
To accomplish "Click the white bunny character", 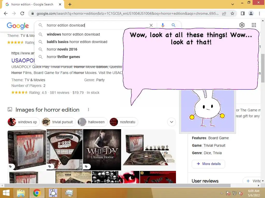I will pos(207,109).
